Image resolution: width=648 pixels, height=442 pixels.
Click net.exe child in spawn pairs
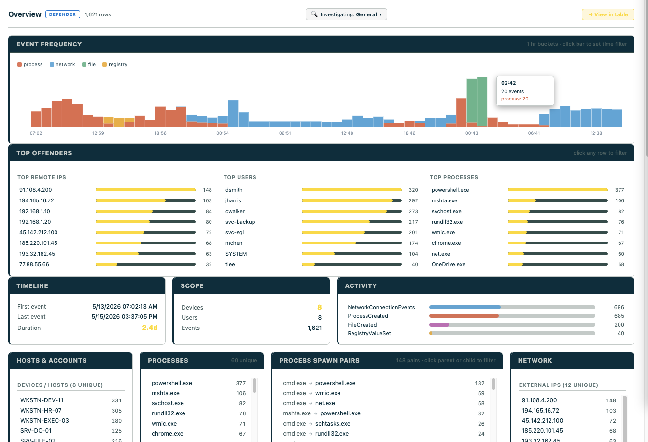325,403
